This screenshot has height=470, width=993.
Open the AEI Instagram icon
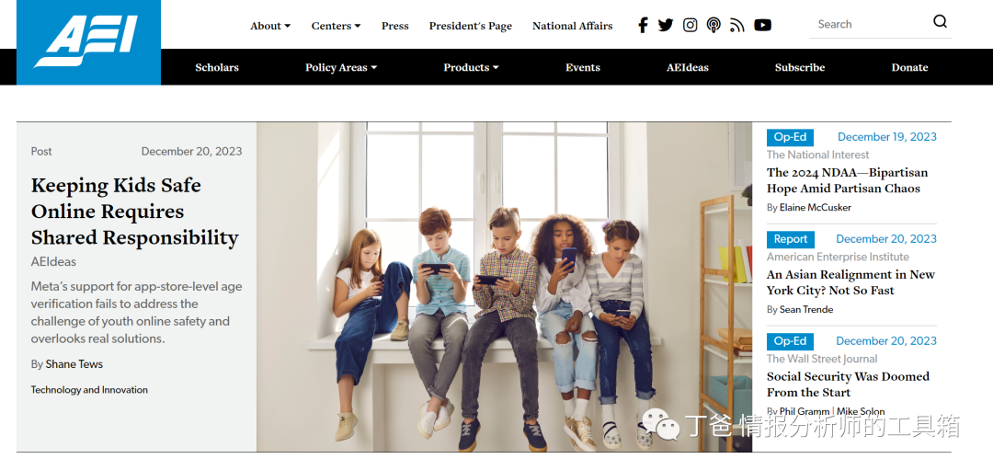pos(691,26)
